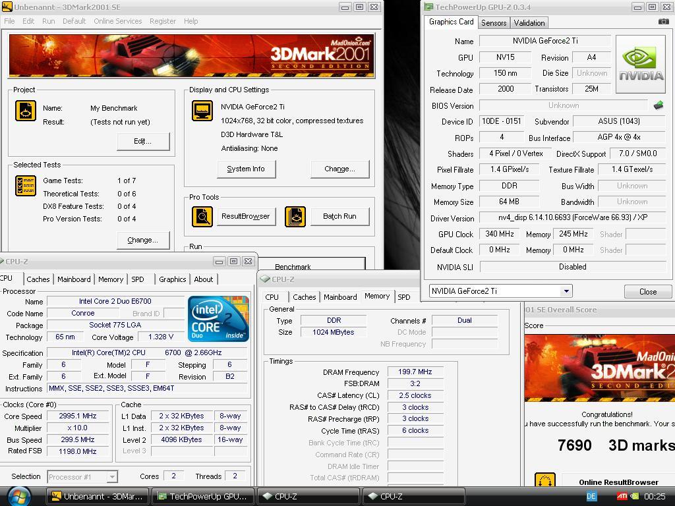Click the BIOS save icon in GPU-Z
675x506 pixels.
click(x=659, y=105)
